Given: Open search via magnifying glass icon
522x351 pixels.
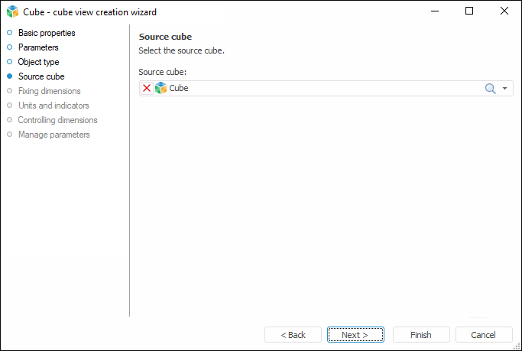Looking at the screenshot, I should [491, 88].
